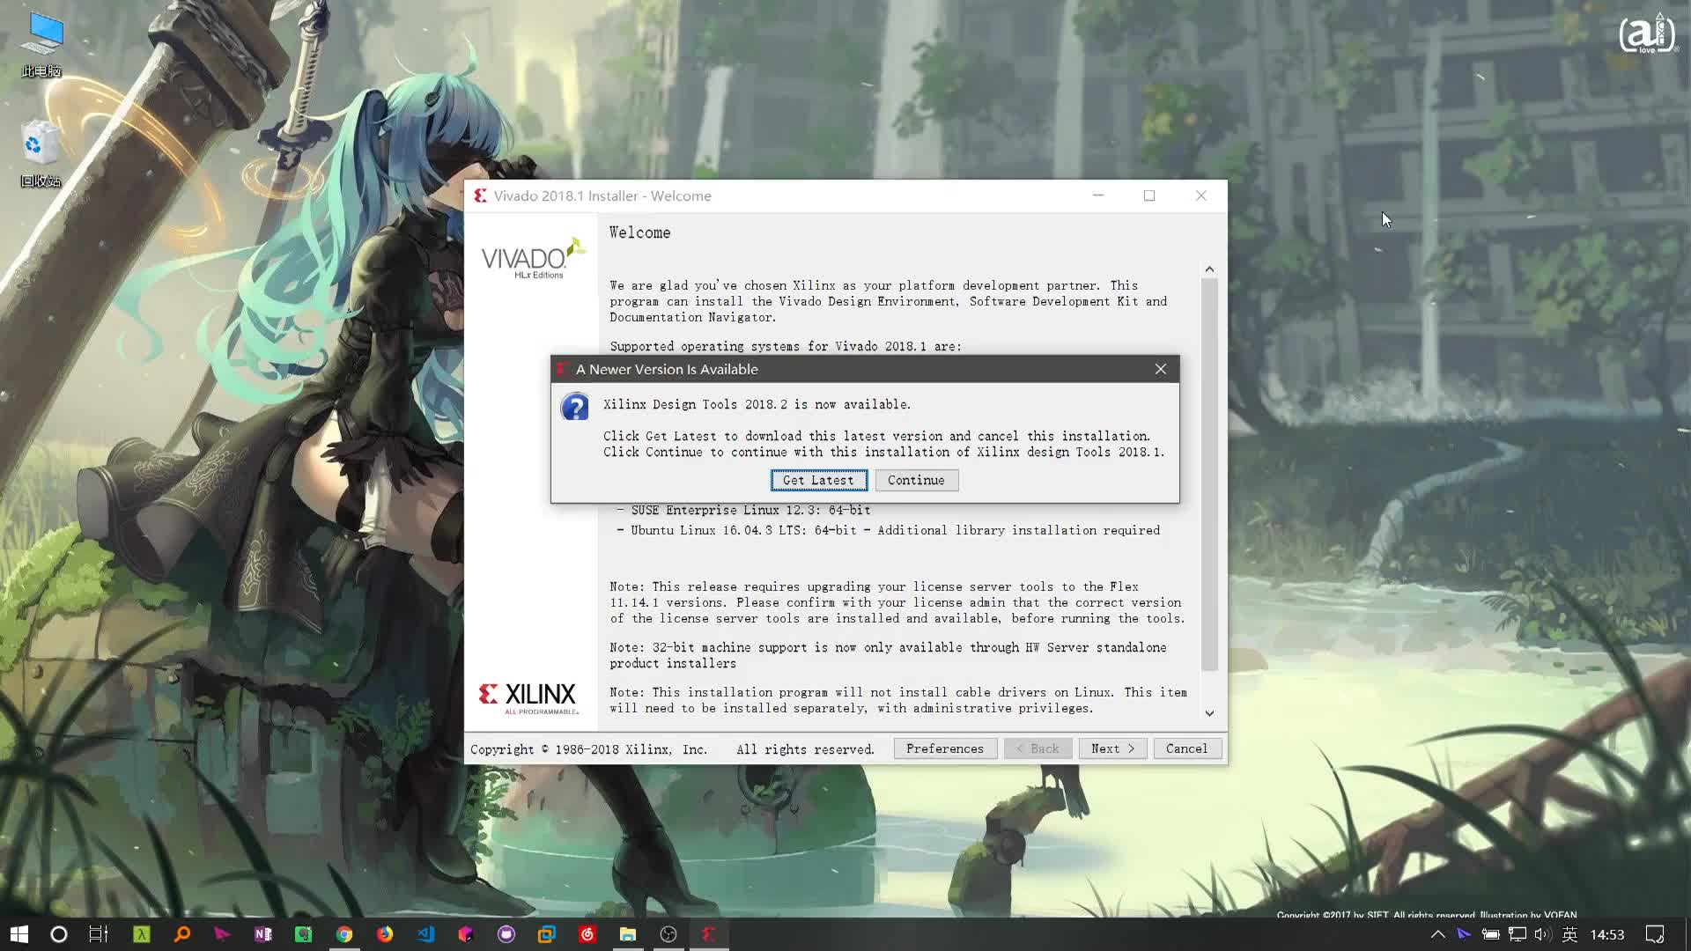Click scroll-up arrow of Welcome text
The width and height of the screenshot is (1691, 951).
click(x=1209, y=269)
